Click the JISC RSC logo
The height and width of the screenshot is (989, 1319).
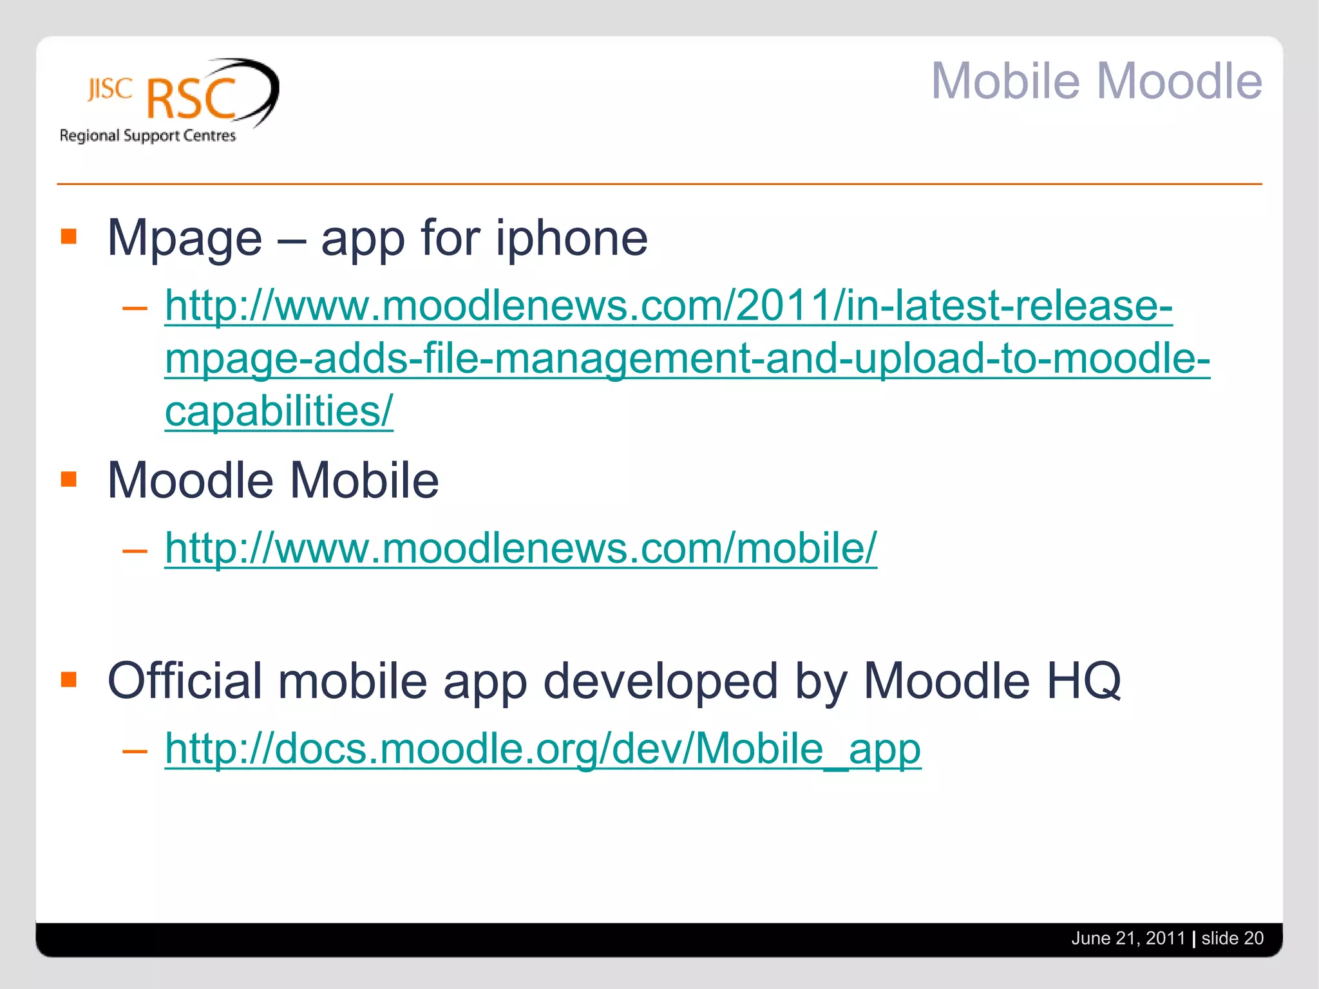169,100
